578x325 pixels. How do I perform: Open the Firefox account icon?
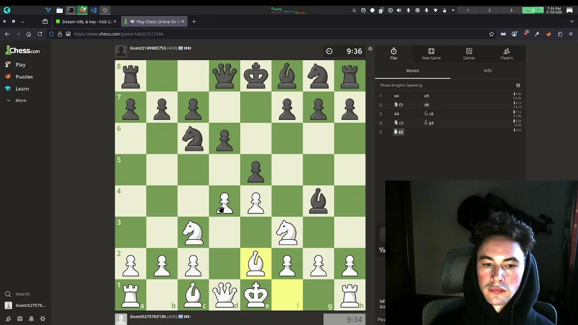coord(514,34)
